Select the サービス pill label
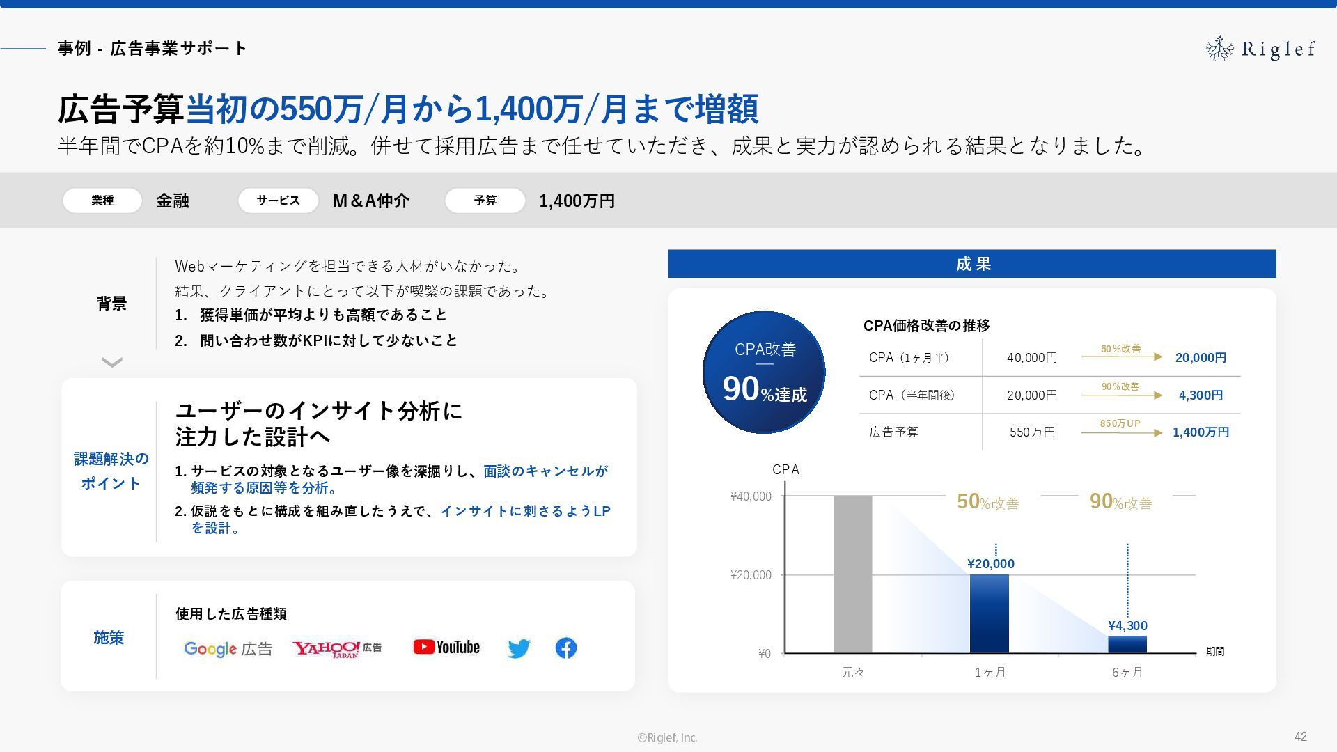The height and width of the screenshot is (752, 1337). tap(278, 201)
